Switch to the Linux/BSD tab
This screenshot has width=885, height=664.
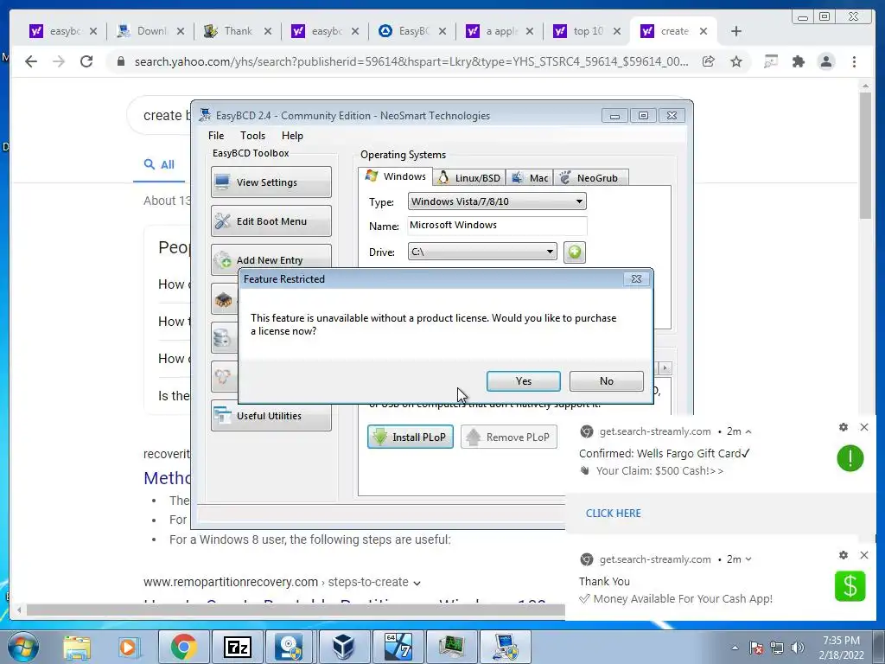pyautogui.click(x=469, y=178)
